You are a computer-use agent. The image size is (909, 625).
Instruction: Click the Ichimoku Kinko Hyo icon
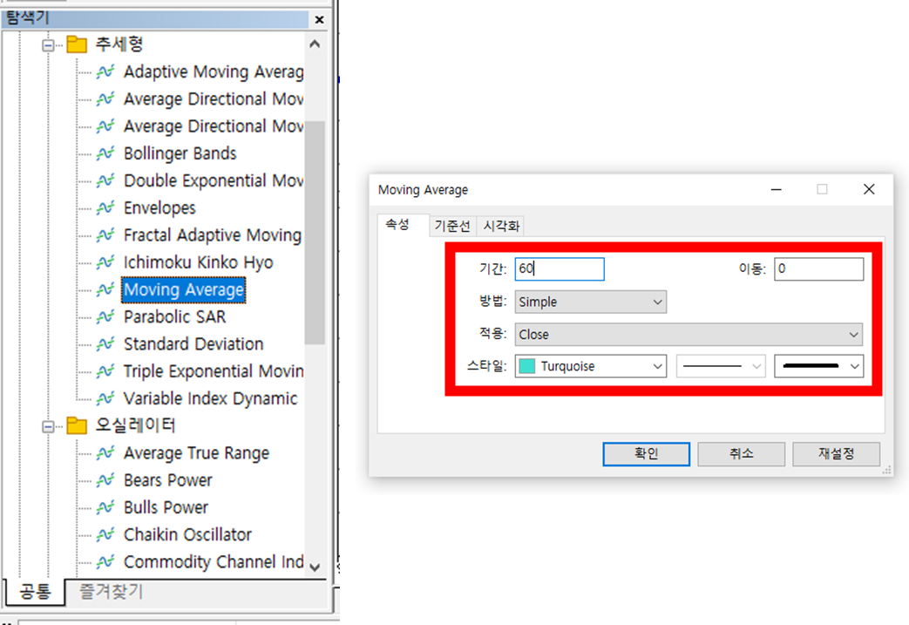point(105,262)
